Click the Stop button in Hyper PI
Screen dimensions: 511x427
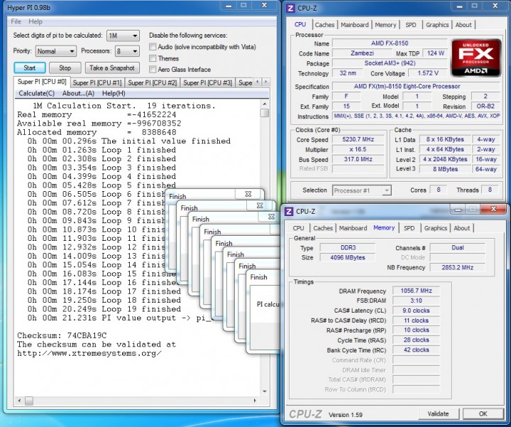pyautogui.click(x=65, y=67)
